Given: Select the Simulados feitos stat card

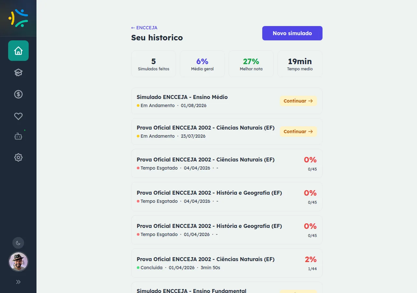Looking at the screenshot, I should pyautogui.click(x=153, y=64).
